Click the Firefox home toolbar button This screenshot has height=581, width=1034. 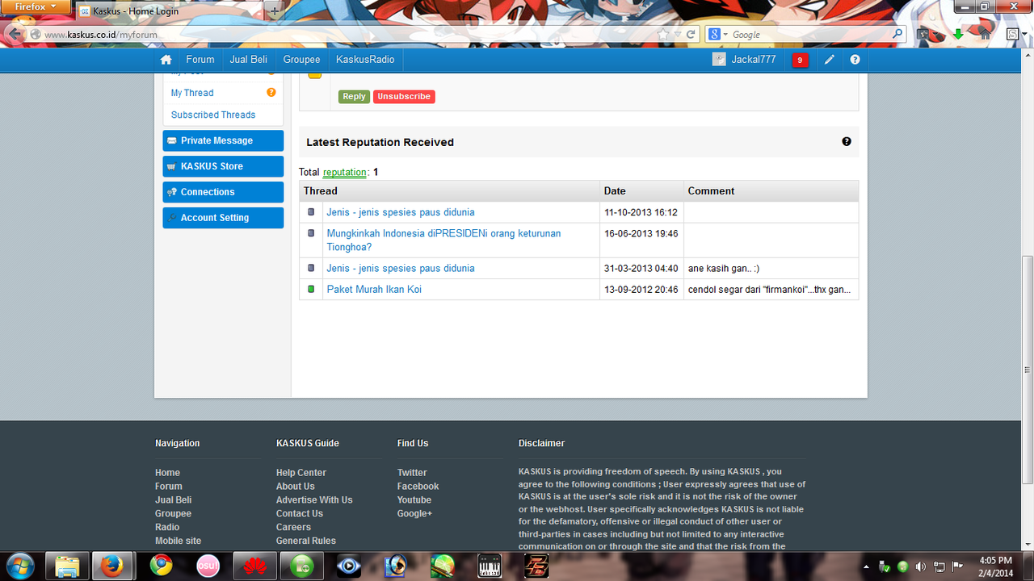pos(986,34)
